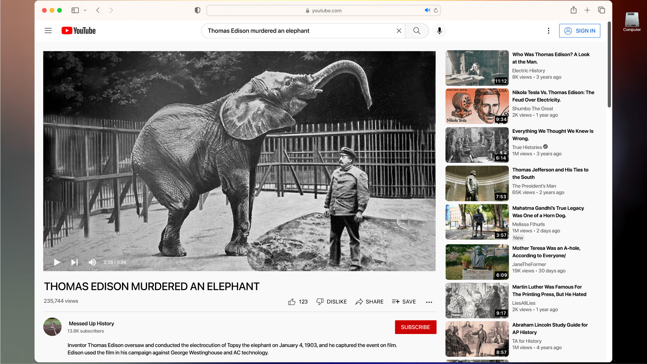This screenshot has height=364, width=647.
Task: Click the Safari address bar
Action: coord(323,10)
